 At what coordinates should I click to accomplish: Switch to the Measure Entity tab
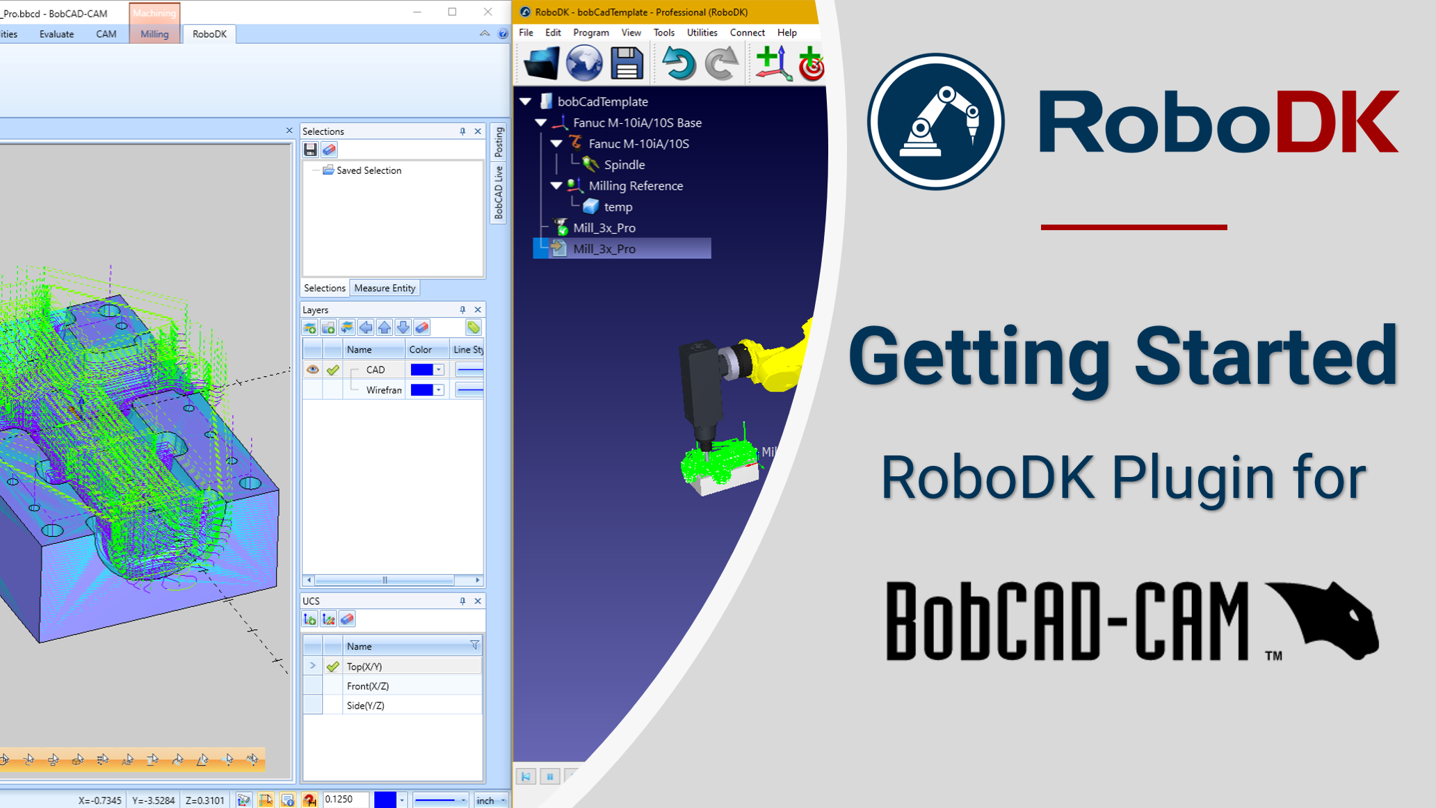click(x=385, y=288)
